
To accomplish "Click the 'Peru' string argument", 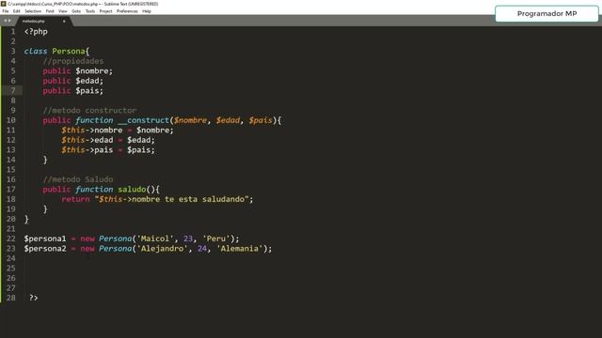I will coord(216,238).
